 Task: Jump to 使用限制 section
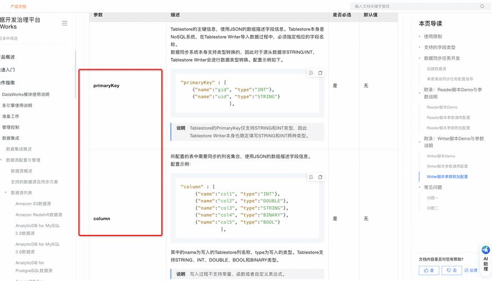click(x=433, y=37)
